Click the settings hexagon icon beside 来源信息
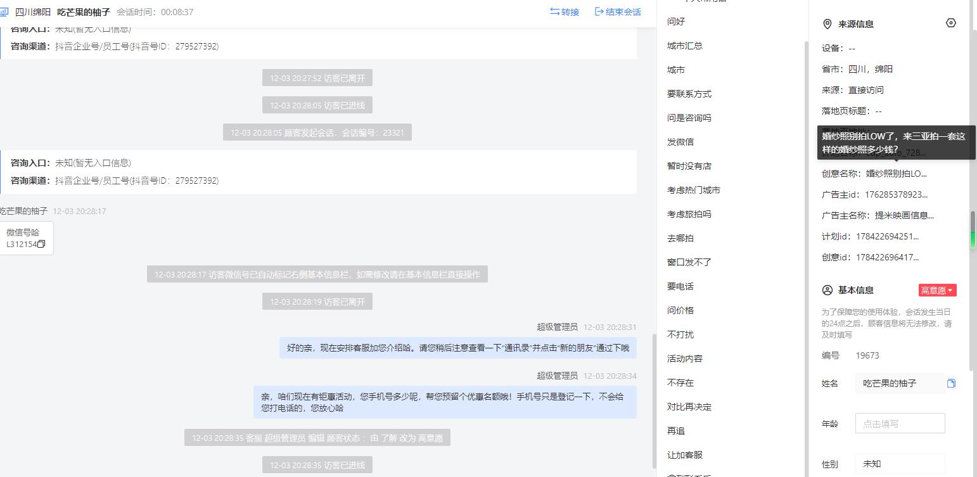The width and height of the screenshot is (977, 477). click(x=950, y=23)
